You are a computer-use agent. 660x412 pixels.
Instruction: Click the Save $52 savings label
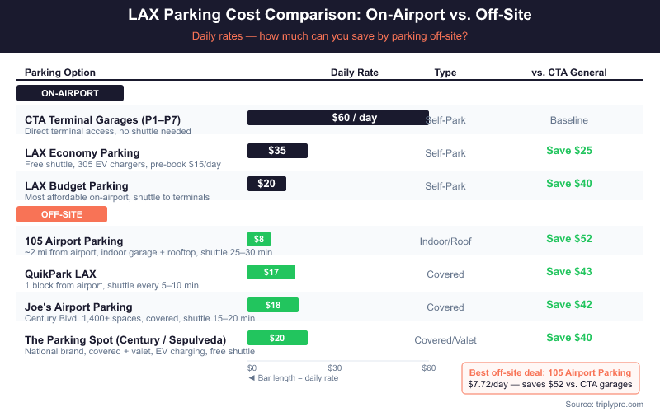click(x=569, y=239)
